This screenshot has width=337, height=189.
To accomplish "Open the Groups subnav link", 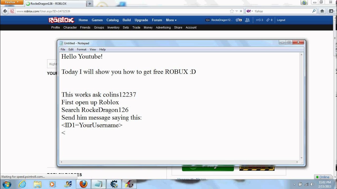I will [x=99, y=28].
